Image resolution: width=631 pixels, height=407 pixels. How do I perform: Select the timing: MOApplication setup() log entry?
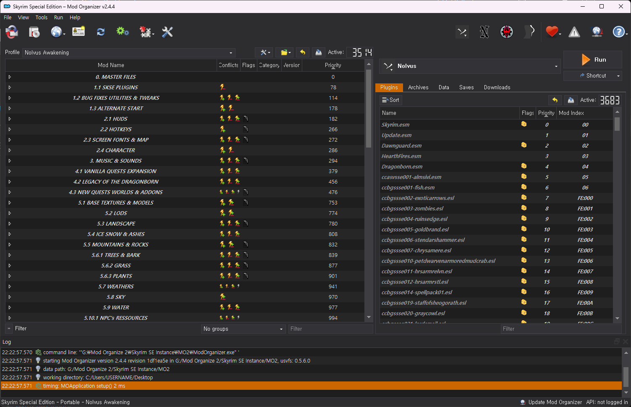(x=311, y=386)
